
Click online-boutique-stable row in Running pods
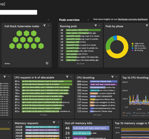click(80, 57)
